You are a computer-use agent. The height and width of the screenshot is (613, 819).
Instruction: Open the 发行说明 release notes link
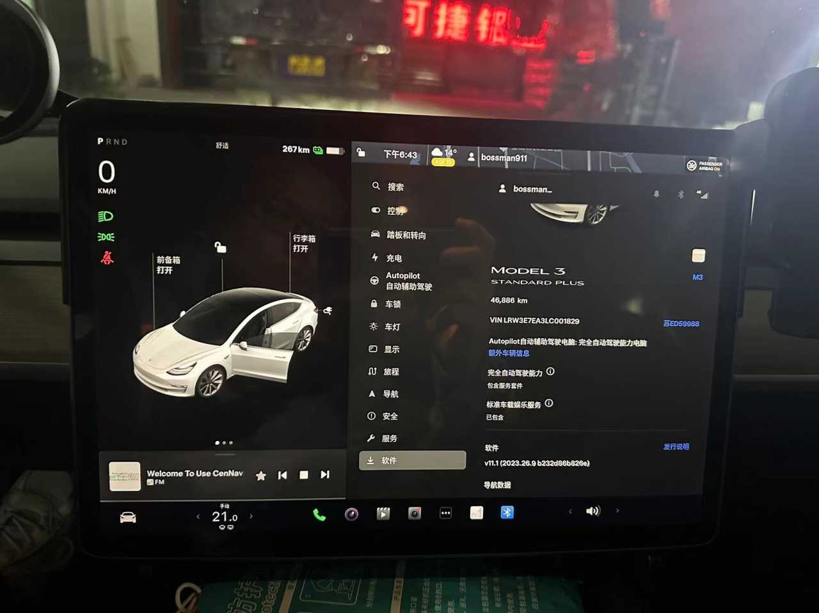tap(676, 447)
